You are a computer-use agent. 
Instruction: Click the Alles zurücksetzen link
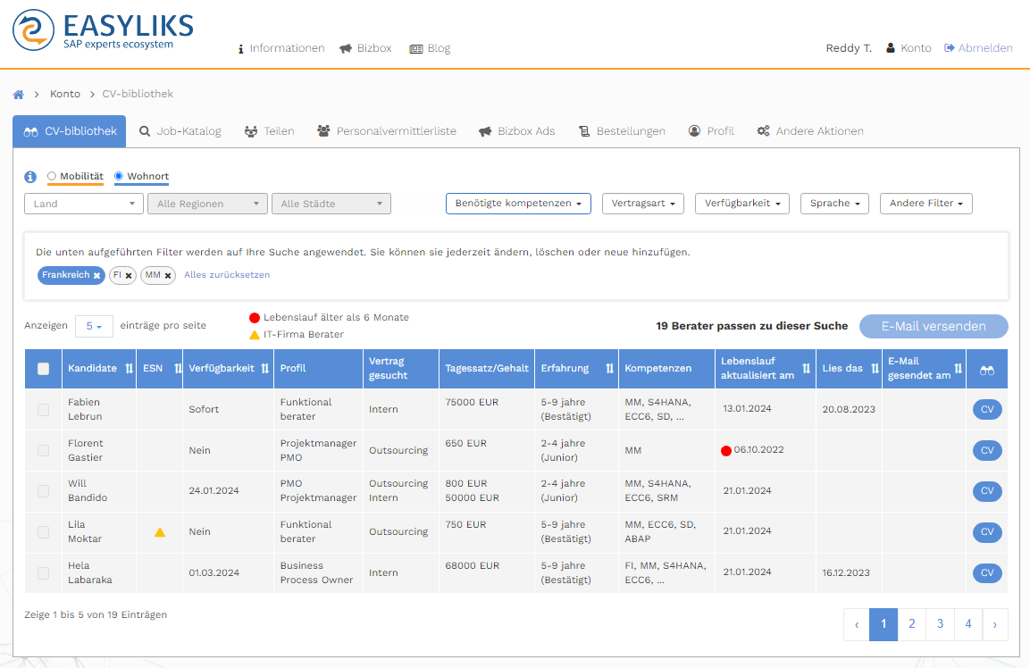(x=227, y=275)
